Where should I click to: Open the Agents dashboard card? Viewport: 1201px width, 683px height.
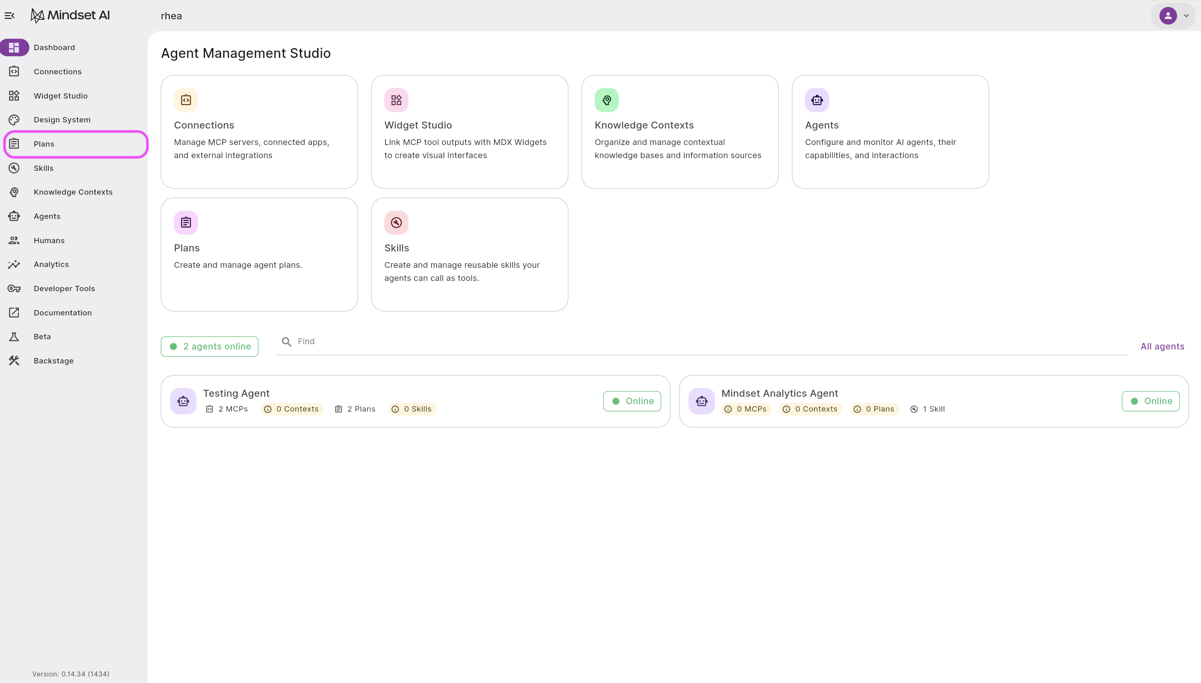pos(890,132)
